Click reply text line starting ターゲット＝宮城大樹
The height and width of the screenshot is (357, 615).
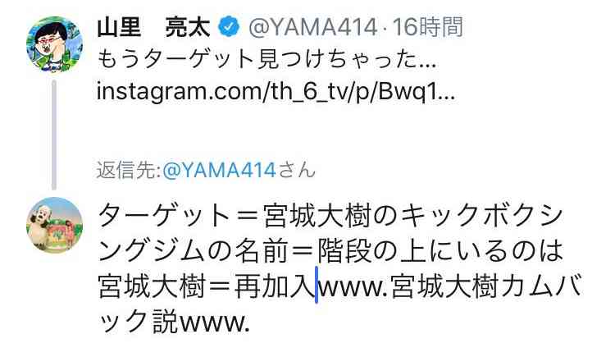pos(330,217)
